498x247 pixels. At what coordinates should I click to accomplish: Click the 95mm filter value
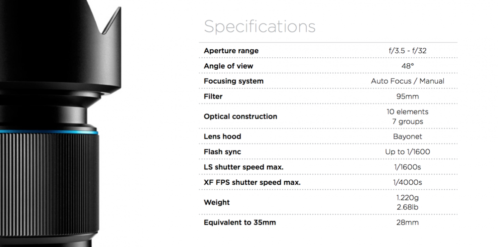(407, 97)
